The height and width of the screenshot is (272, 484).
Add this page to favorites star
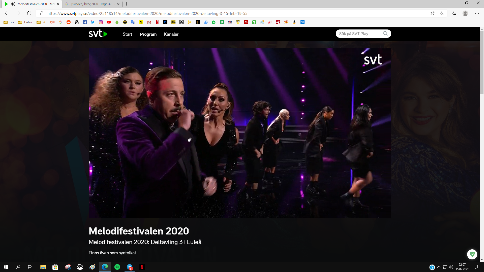click(x=442, y=14)
